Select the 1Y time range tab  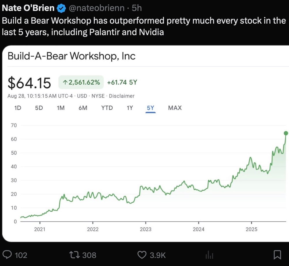coord(130,108)
